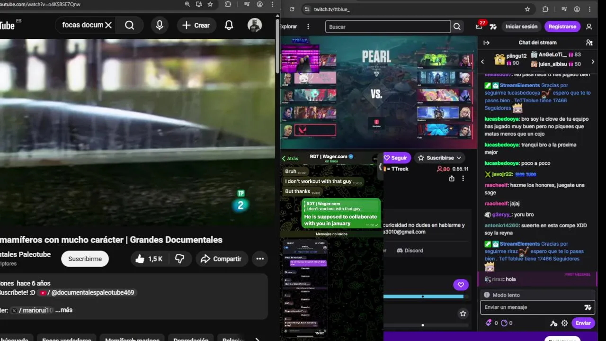Open Chrome profile icon in Twitch window
The image size is (606, 341).
point(577,9)
